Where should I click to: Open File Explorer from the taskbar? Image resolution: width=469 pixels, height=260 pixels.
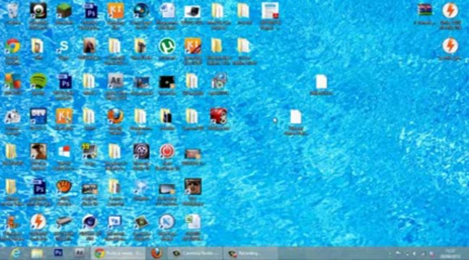coord(37,253)
